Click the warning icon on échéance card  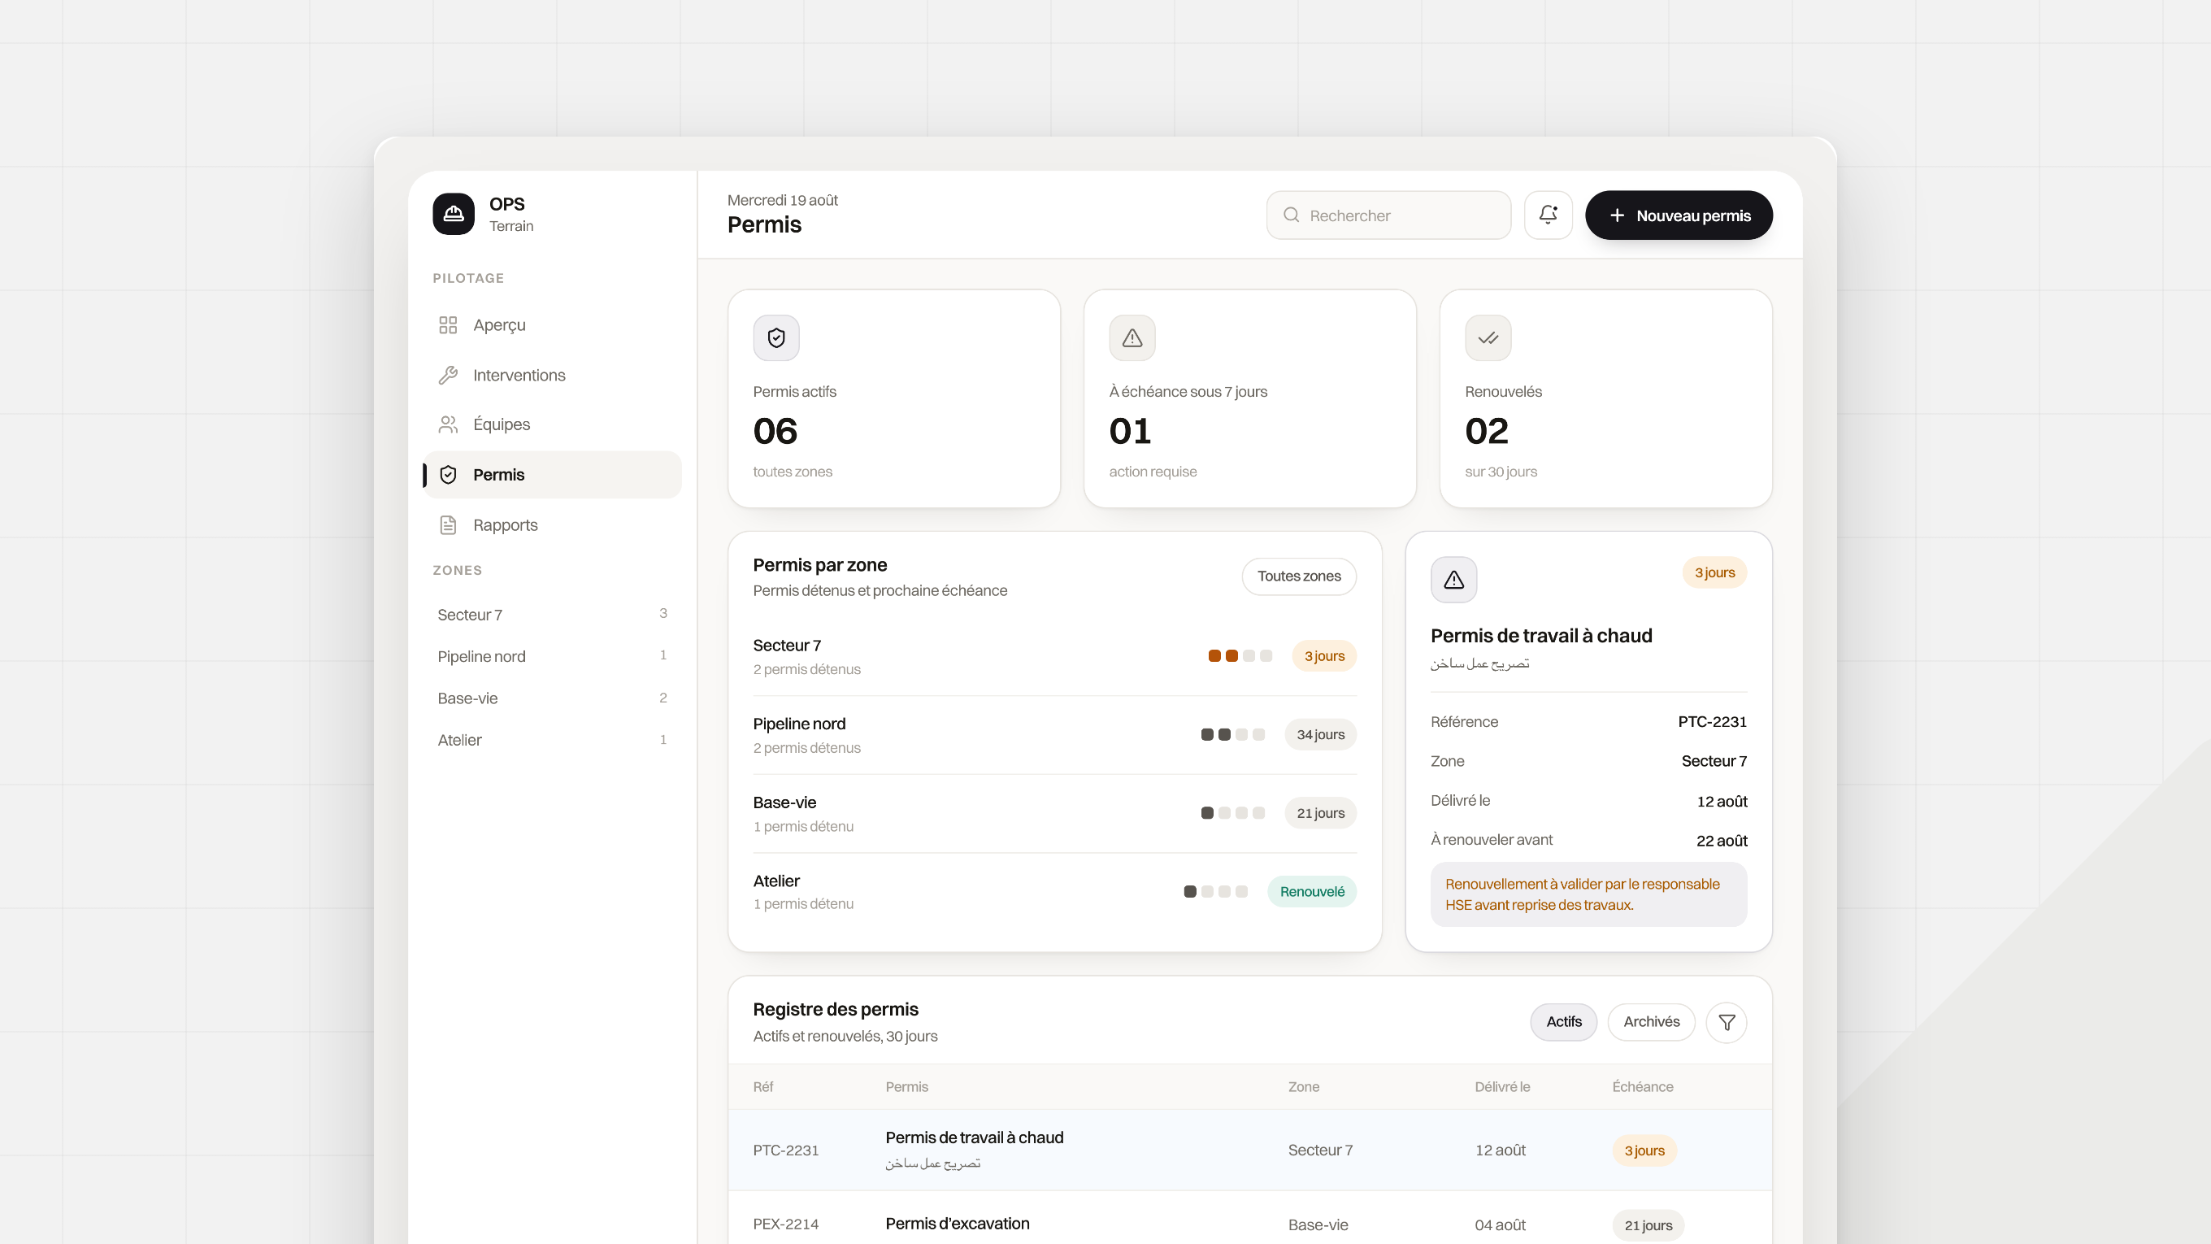coord(1132,338)
